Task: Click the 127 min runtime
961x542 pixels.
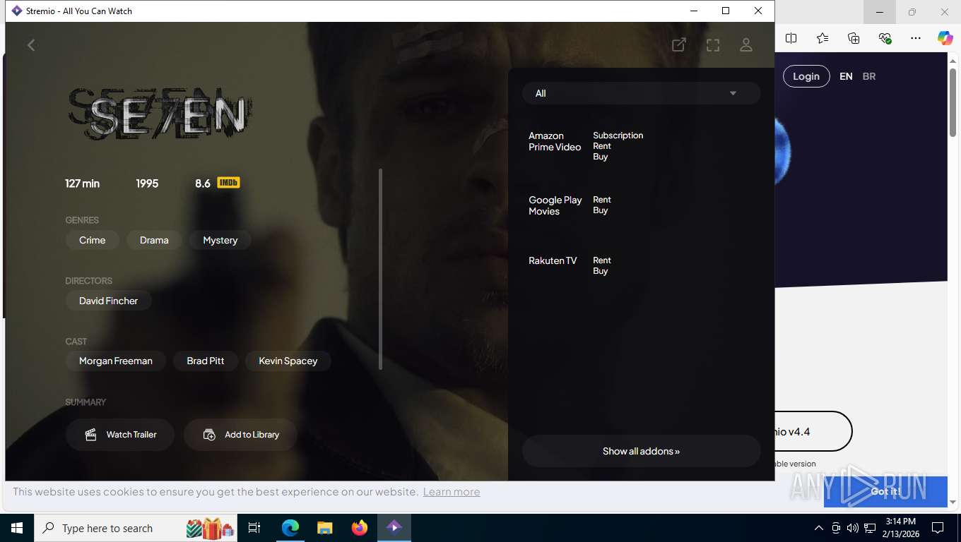Action: 82,183
